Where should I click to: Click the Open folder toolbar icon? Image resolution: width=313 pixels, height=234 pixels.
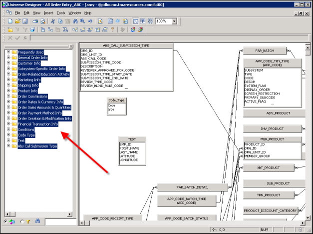click(x=17, y=21)
